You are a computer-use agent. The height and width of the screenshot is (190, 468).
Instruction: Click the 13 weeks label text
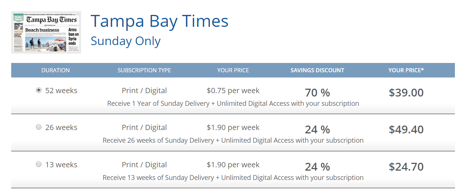61,165
